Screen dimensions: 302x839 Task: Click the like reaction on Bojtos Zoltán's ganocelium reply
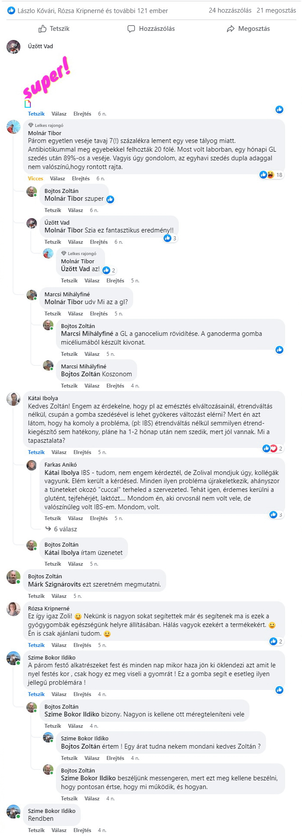point(279,350)
